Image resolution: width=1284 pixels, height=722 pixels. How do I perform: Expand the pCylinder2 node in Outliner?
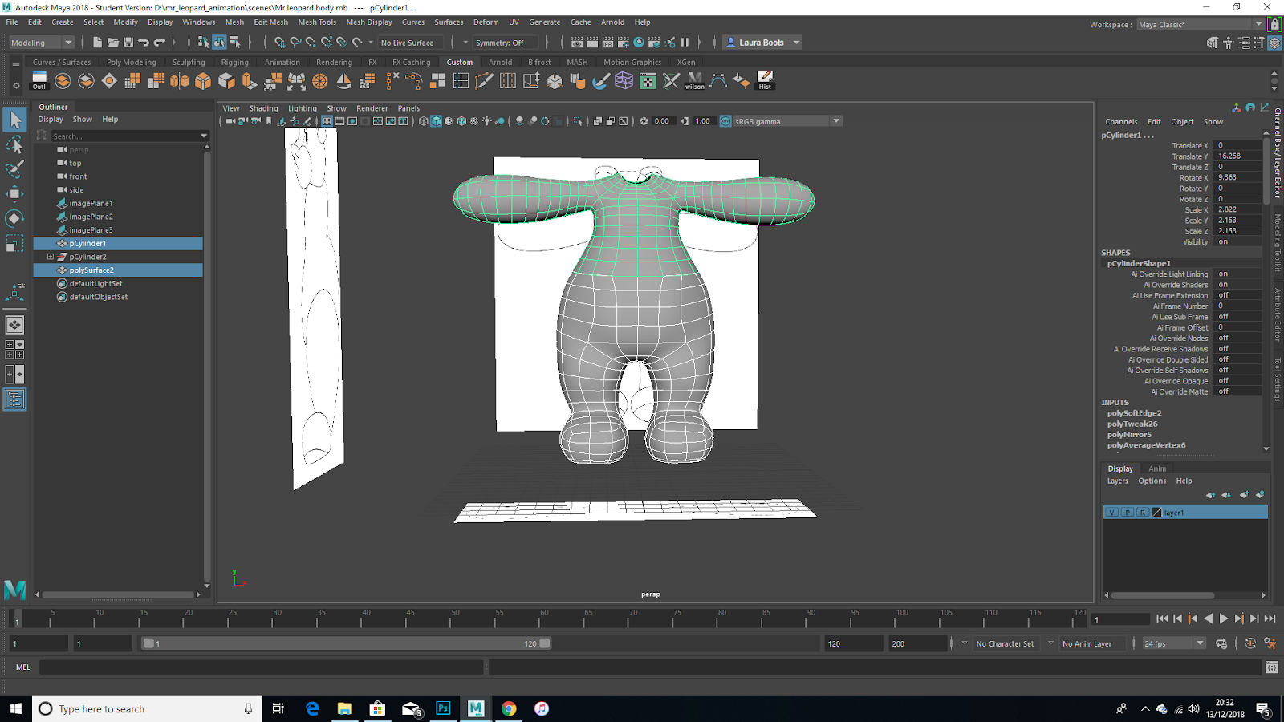[x=50, y=257]
